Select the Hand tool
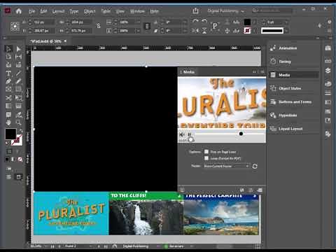The height and width of the screenshot is (252, 336). coord(8,122)
